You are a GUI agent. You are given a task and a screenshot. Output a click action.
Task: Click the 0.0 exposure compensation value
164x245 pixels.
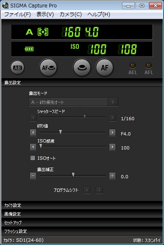coord(125,177)
